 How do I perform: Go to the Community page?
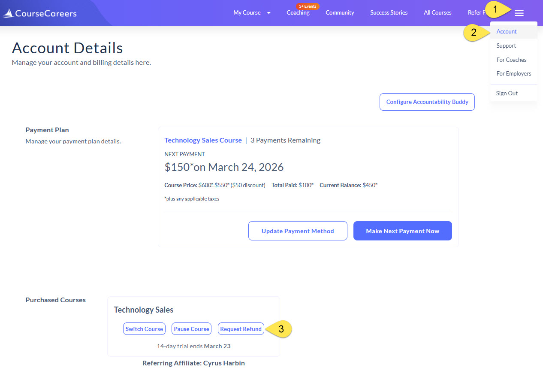click(340, 13)
